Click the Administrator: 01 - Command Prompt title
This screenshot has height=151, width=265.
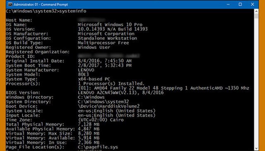click(41, 5)
